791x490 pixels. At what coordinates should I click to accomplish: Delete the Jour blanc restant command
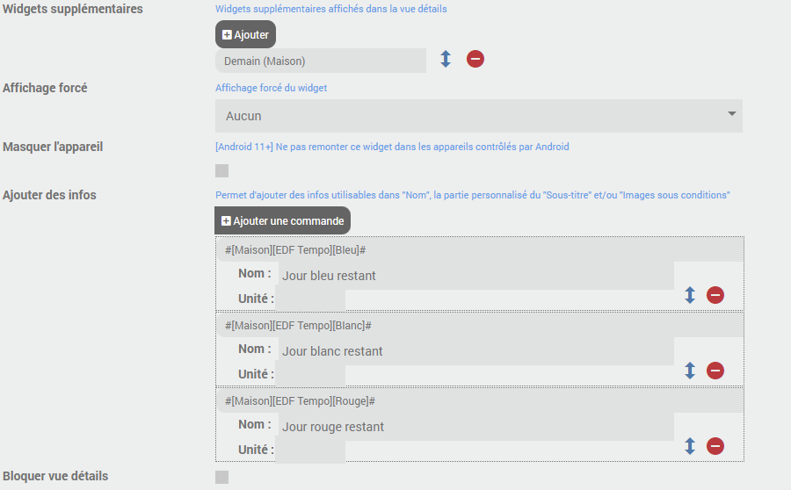pos(715,371)
